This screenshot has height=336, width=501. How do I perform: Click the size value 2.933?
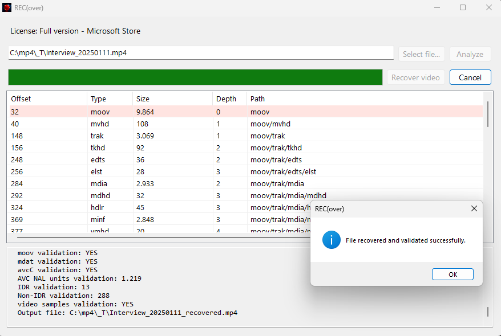[145, 183]
